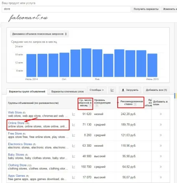177x183 pixels.
Task: Click the Получить варианты button
Action: coord(146,9)
